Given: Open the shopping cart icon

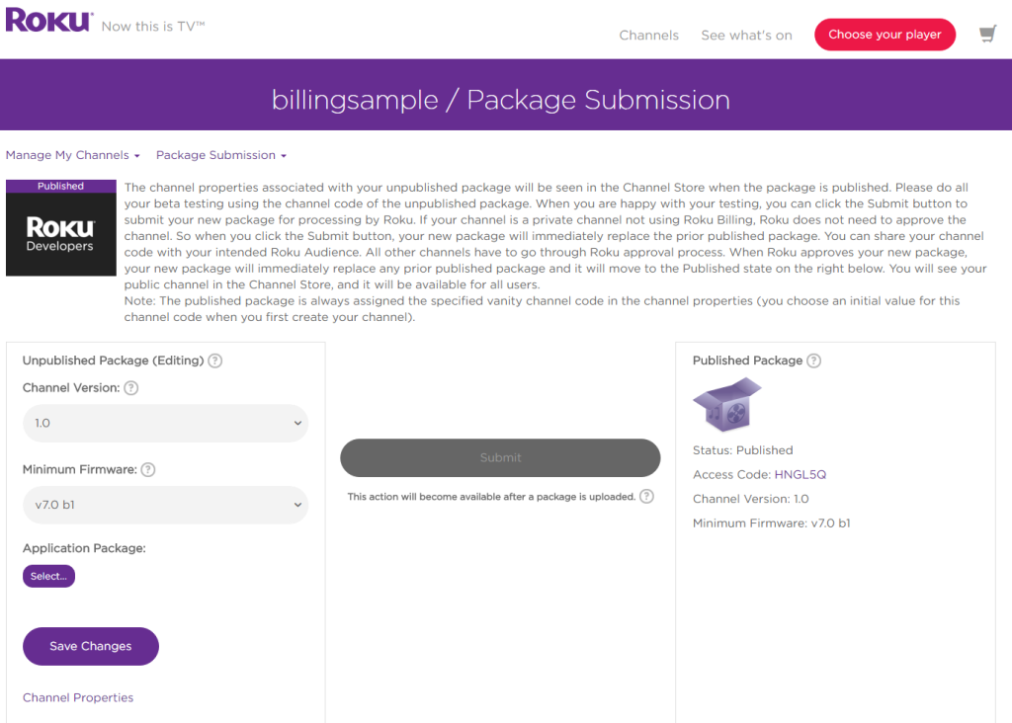Looking at the screenshot, I should point(987,35).
